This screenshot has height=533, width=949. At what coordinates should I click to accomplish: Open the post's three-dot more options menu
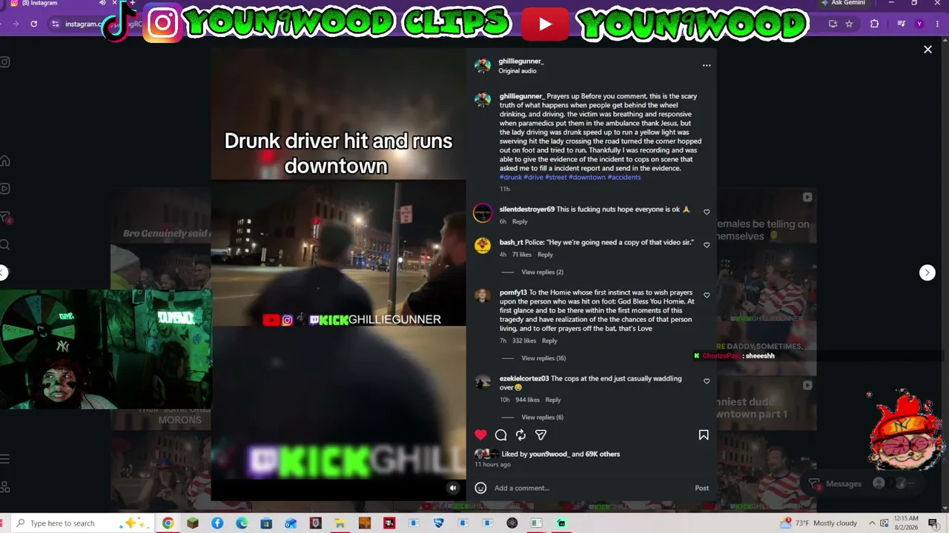pyautogui.click(x=707, y=65)
